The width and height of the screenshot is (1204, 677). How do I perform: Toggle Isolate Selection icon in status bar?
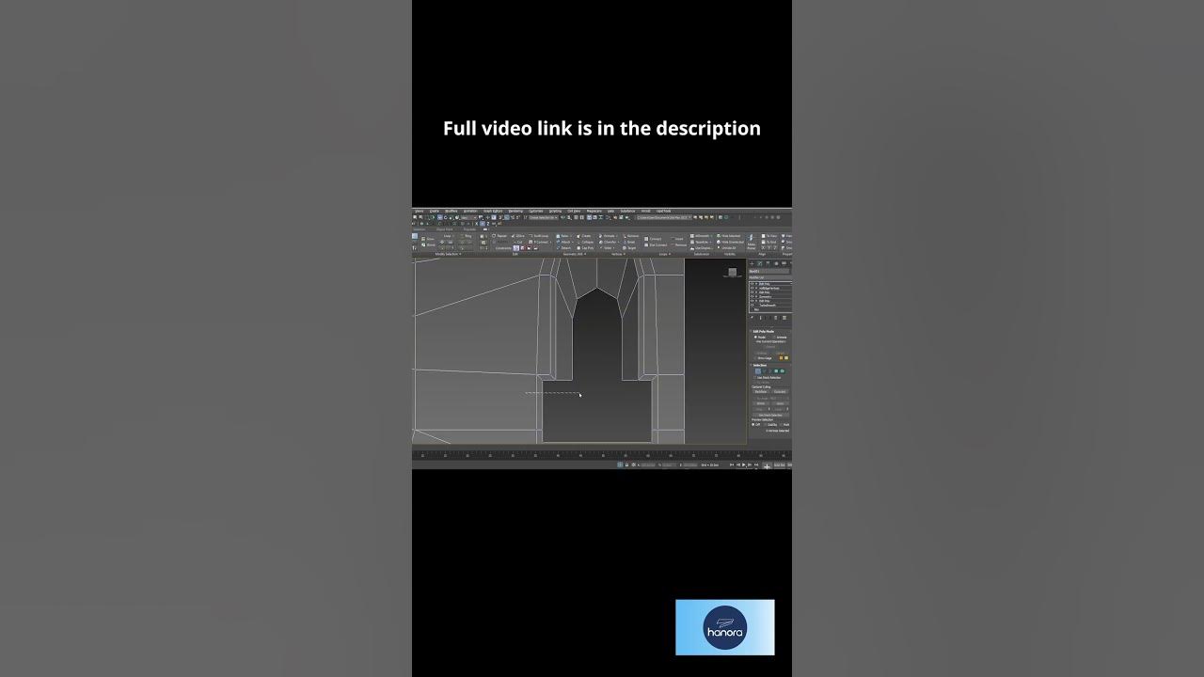(x=620, y=464)
